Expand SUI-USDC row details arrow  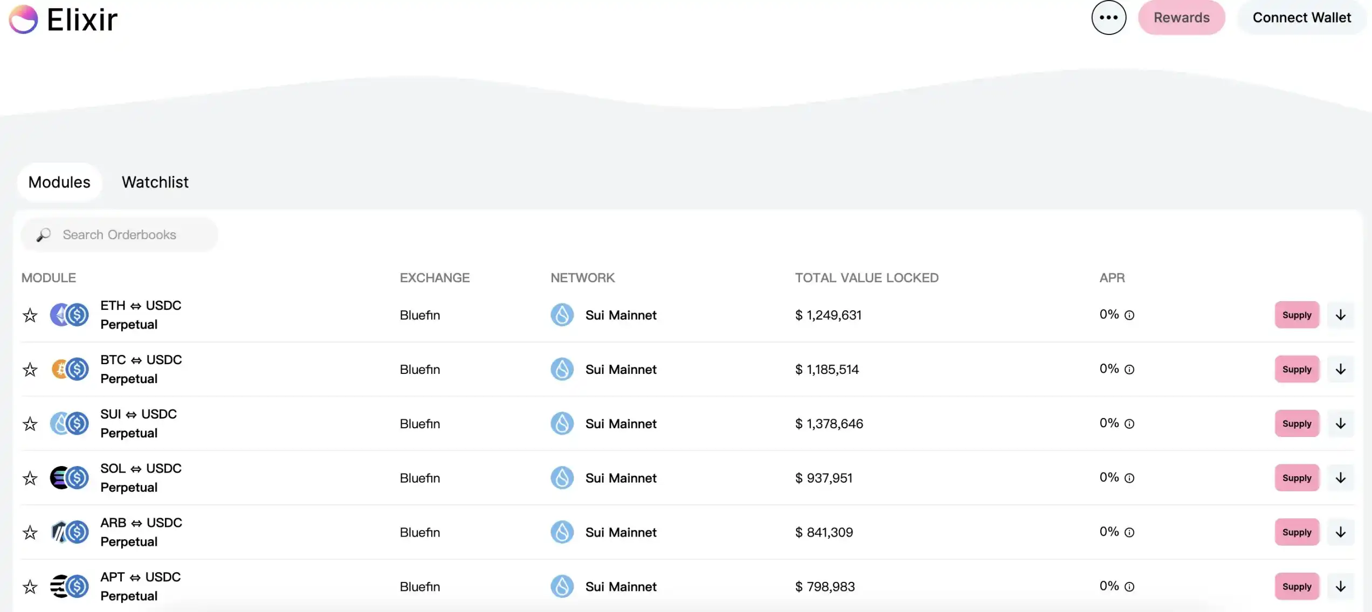point(1340,423)
